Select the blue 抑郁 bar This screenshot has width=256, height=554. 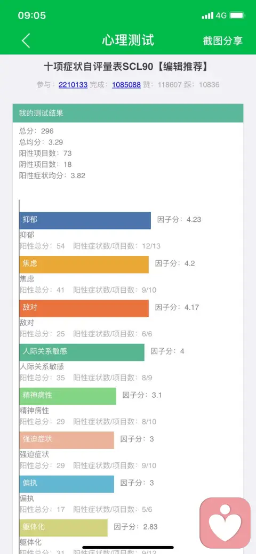pyautogui.click(x=85, y=220)
